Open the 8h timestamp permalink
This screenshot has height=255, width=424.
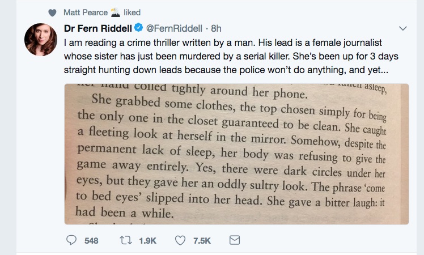click(217, 28)
